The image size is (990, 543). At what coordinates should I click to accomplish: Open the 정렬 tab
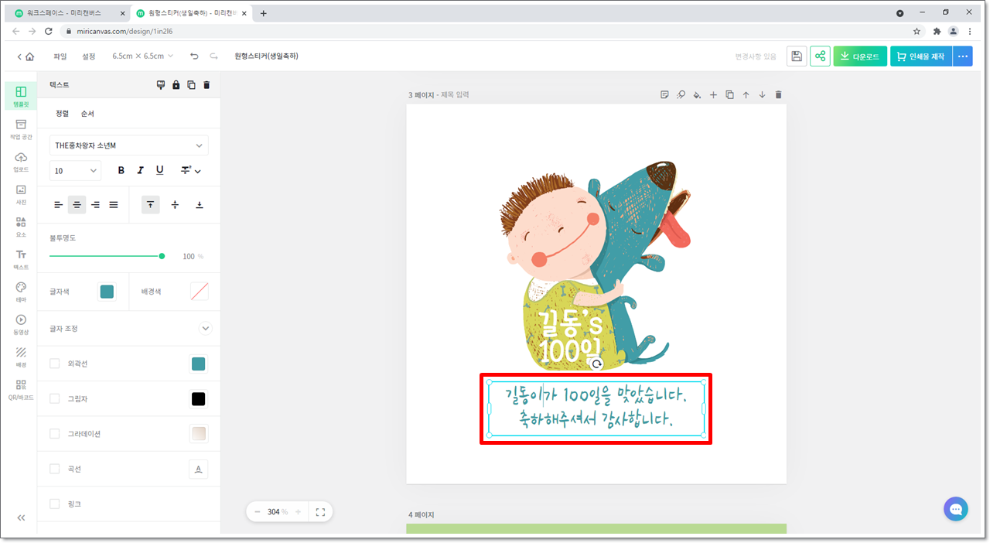pos(62,114)
